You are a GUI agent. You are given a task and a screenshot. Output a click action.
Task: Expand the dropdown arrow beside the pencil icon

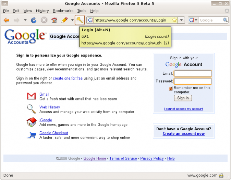tap(72, 20)
